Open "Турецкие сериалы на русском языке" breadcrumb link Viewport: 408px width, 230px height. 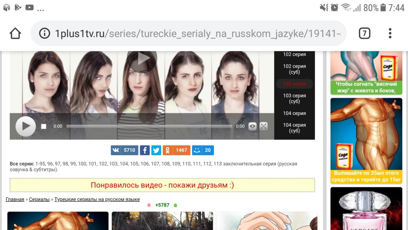pos(97,199)
